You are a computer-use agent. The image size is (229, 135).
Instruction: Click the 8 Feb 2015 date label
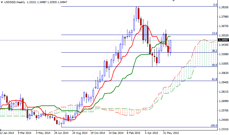tap(133, 133)
